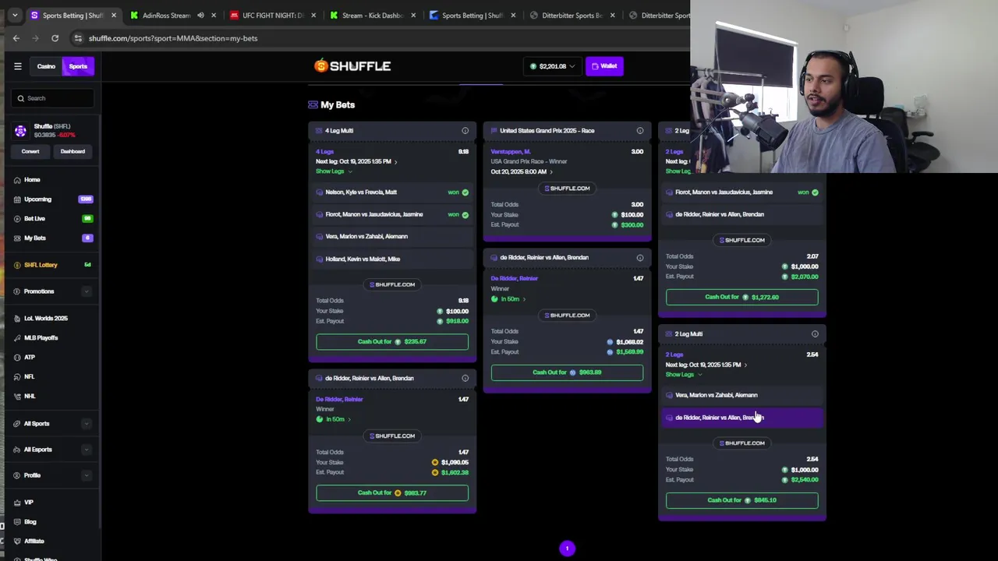998x561 pixels.
Task: Expand the Profile chevron
Action: (x=87, y=475)
